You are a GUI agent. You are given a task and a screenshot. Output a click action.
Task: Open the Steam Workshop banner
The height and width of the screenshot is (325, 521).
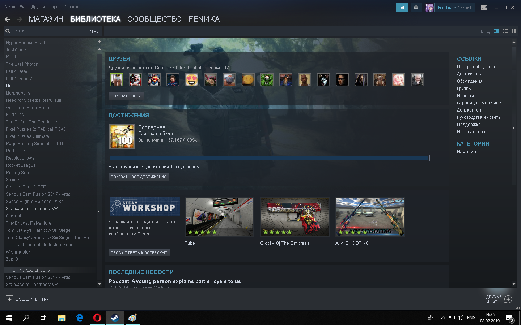(x=145, y=206)
